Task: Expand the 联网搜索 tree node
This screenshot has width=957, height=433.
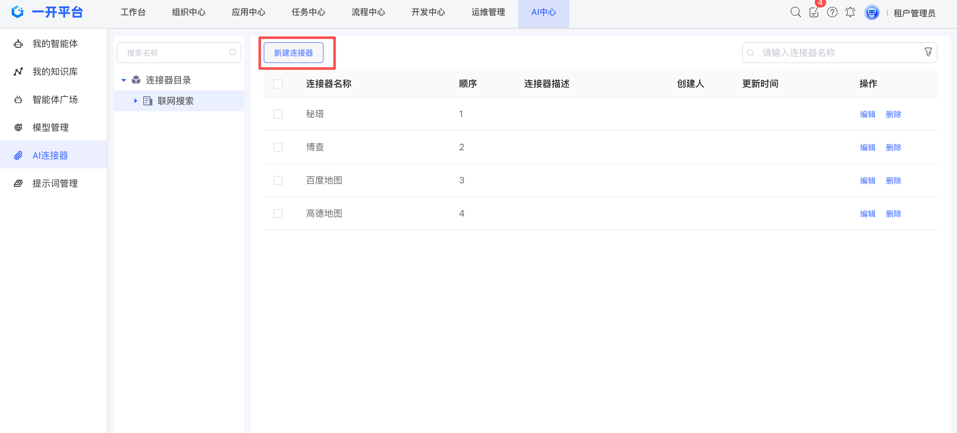Action: (136, 101)
